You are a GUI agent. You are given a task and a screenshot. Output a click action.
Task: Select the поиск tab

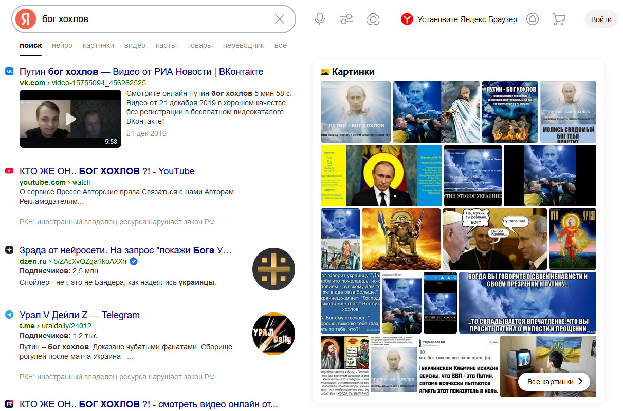pos(31,45)
